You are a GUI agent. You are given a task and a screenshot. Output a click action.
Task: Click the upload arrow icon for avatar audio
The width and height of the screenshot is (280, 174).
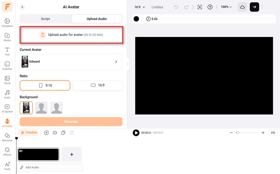[43, 35]
